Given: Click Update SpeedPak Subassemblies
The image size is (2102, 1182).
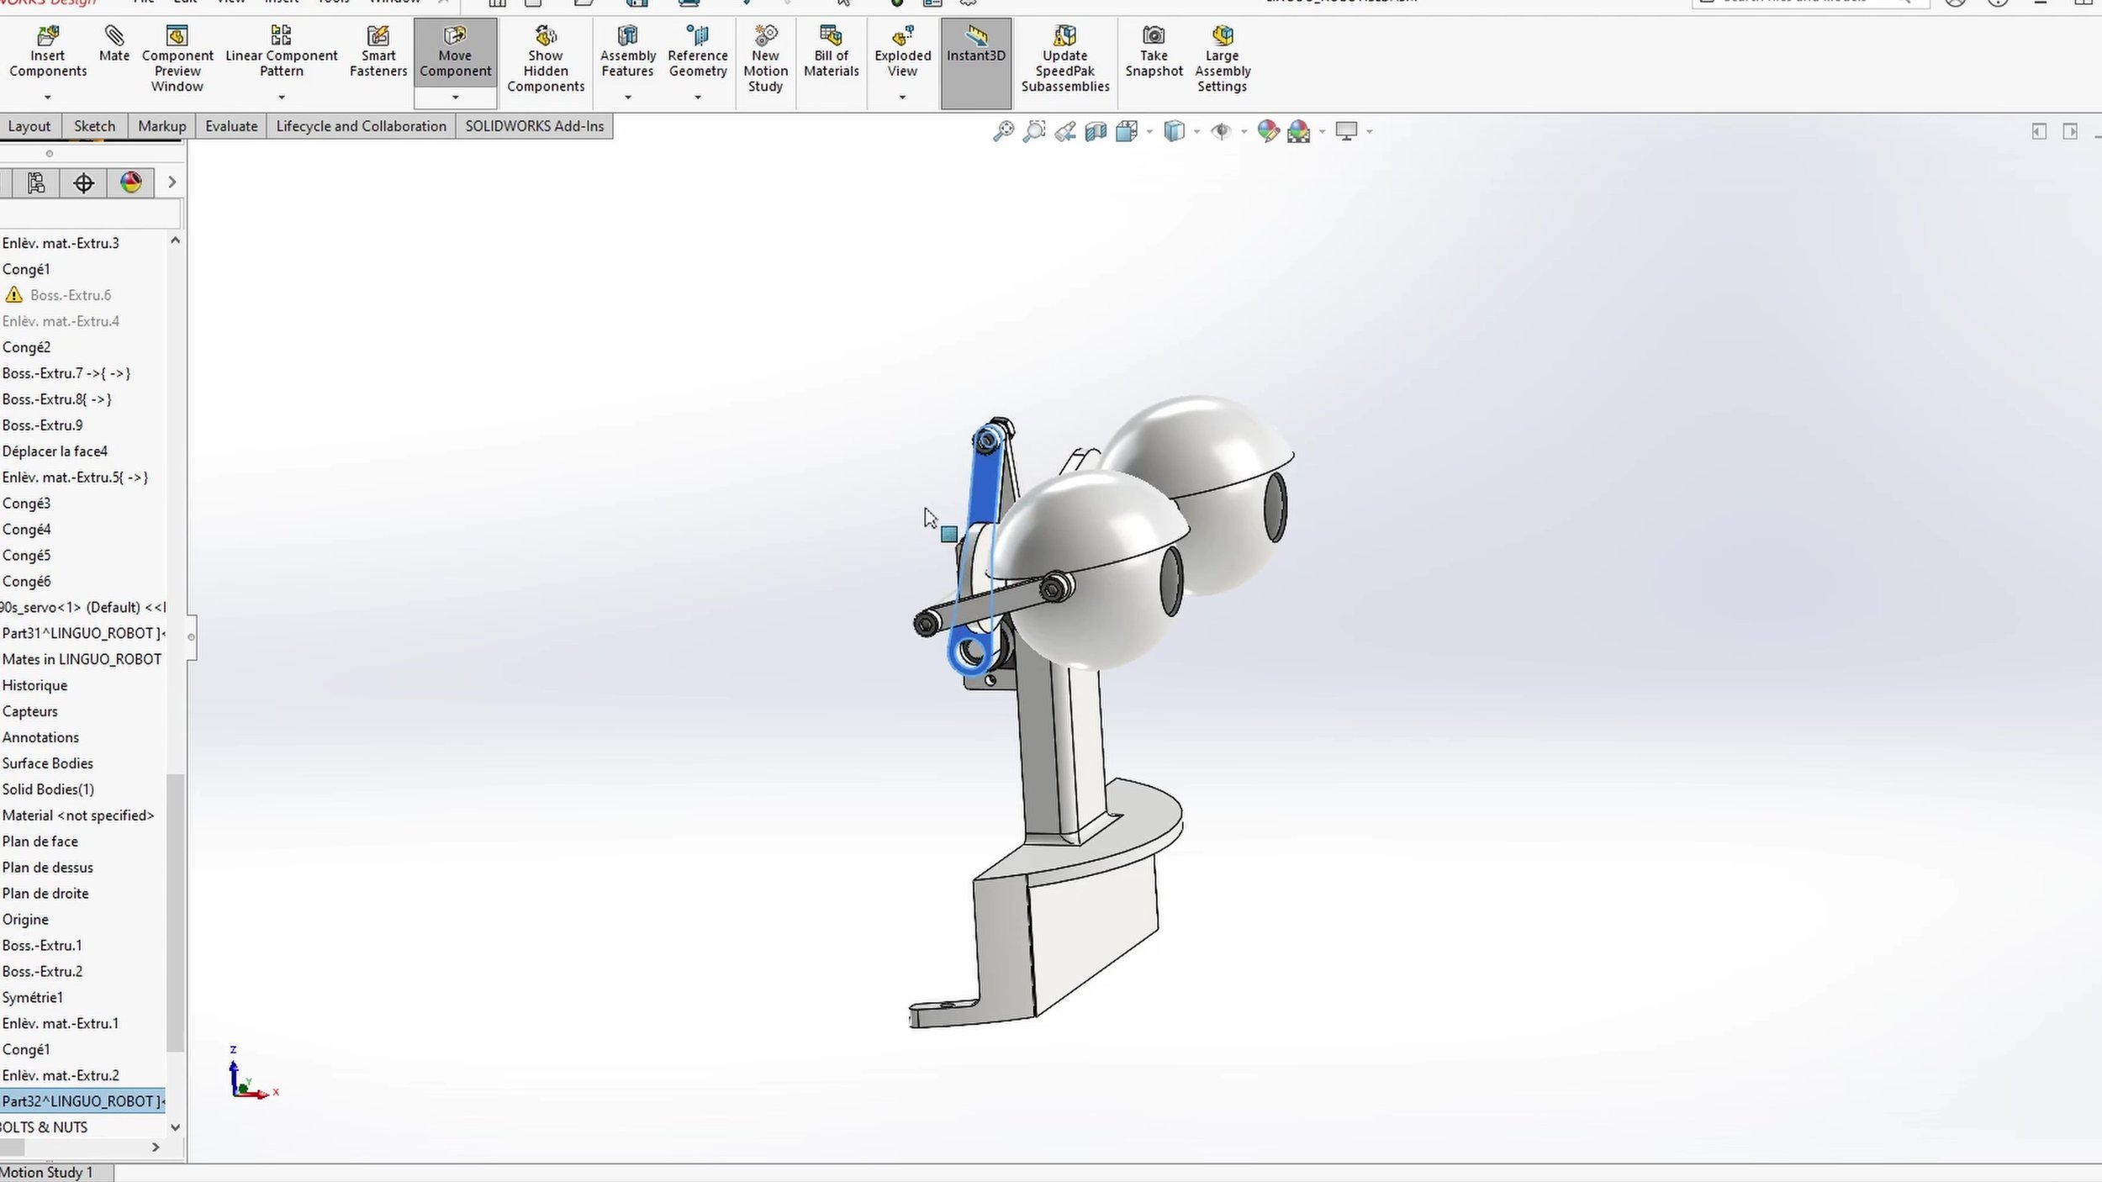Looking at the screenshot, I should [x=1064, y=59].
